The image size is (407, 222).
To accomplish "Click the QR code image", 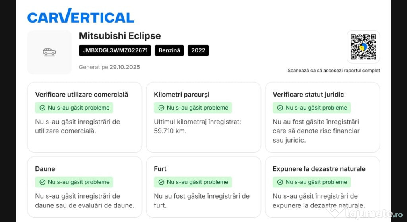I will tap(363, 47).
